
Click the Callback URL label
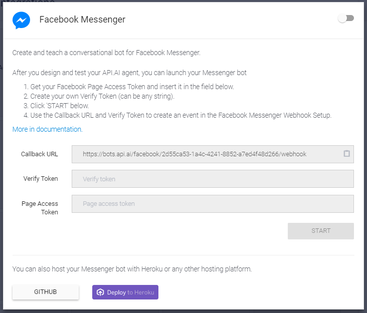tap(39, 154)
